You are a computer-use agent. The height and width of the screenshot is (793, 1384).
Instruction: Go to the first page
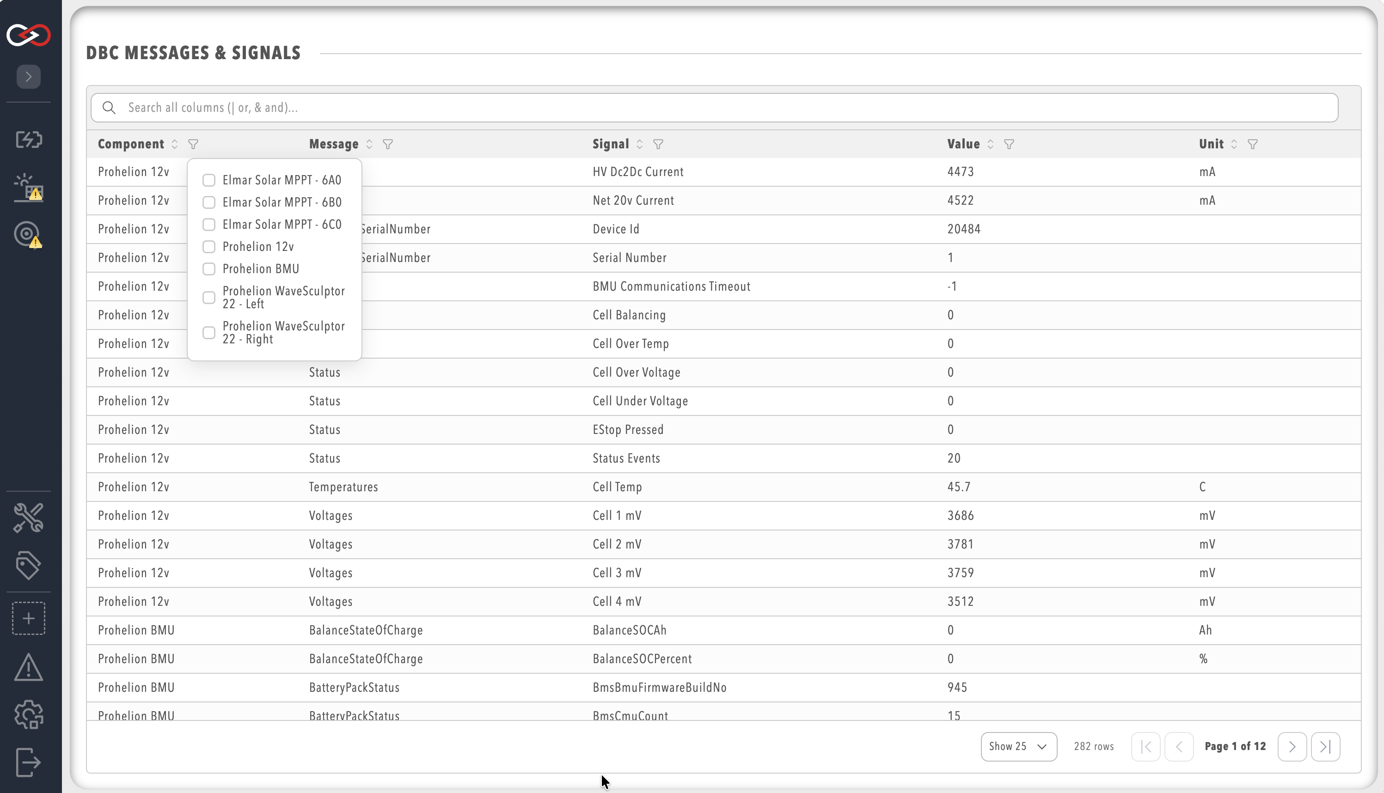pyautogui.click(x=1145, y=747)
